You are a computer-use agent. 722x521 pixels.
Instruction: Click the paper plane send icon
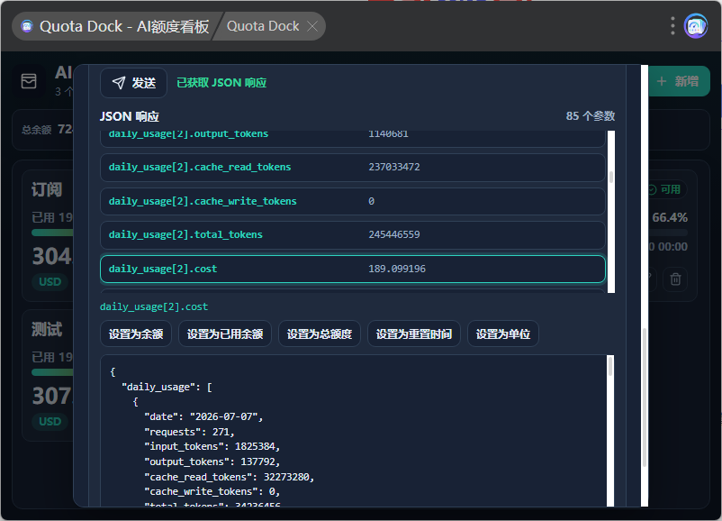(118, 83)
